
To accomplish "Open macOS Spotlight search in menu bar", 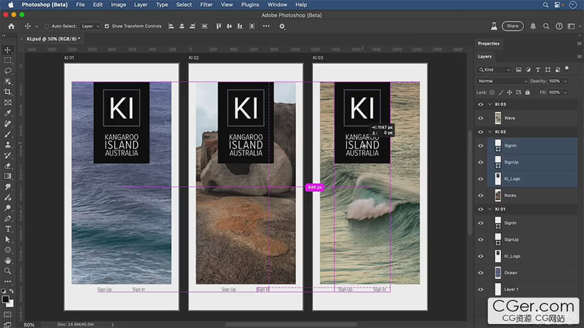I will pos(546,5).
